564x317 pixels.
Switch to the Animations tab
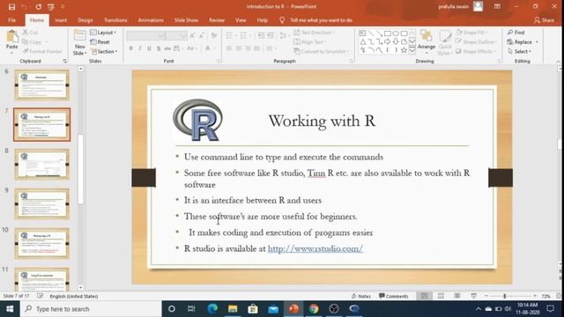(x=151, y=20)
